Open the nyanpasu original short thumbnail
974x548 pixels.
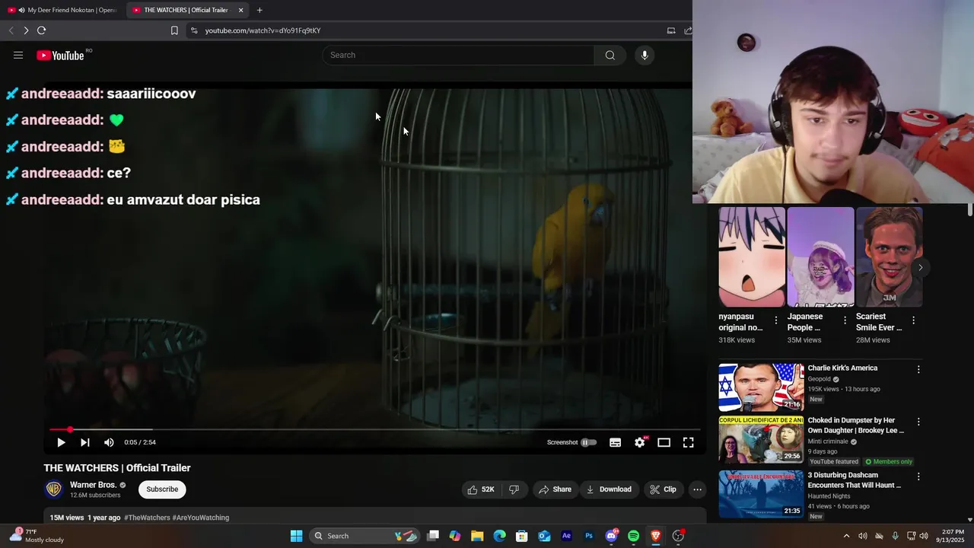point(752,257)
